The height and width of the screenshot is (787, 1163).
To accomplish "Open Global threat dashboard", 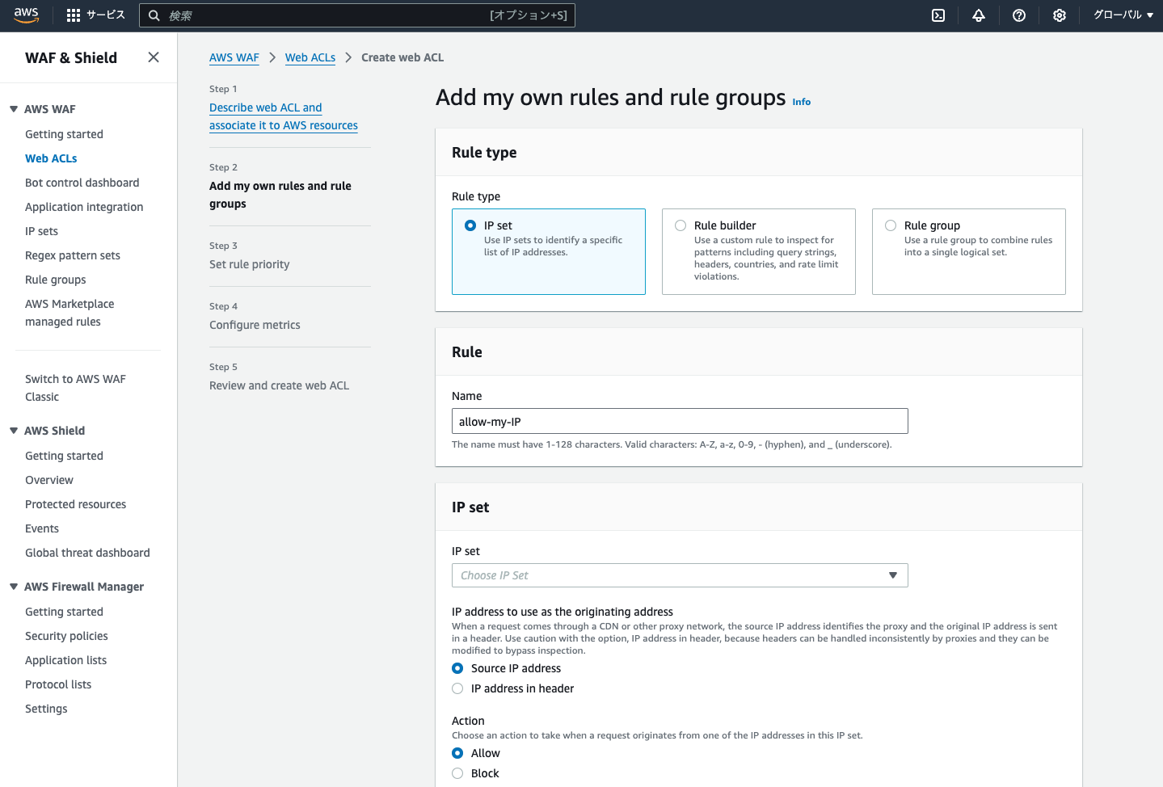I will point(87,553).
